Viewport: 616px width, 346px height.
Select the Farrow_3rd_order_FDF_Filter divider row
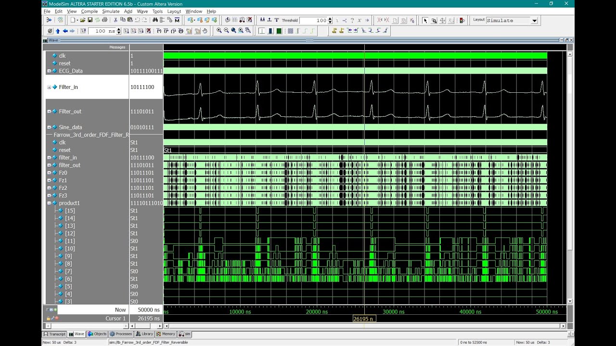tap(88, 135)
